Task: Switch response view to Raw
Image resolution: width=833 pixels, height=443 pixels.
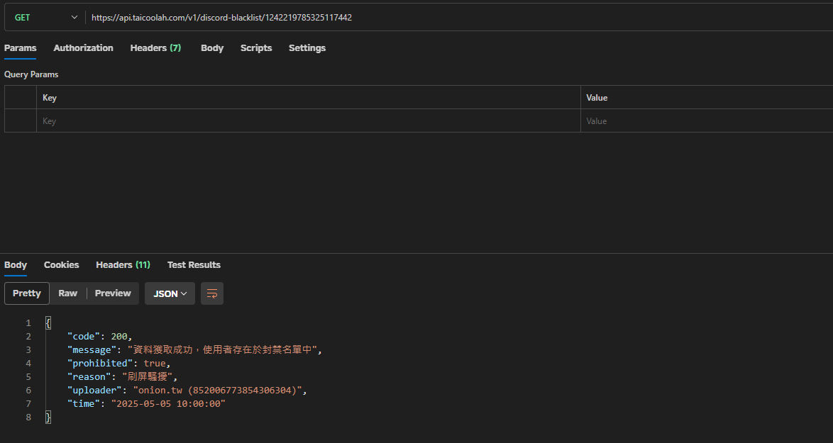Action: tap(68, 293)
